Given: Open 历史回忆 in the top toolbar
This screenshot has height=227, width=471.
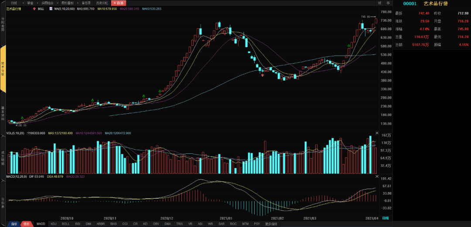Looking at the screenshot, I should click(102, 3).
